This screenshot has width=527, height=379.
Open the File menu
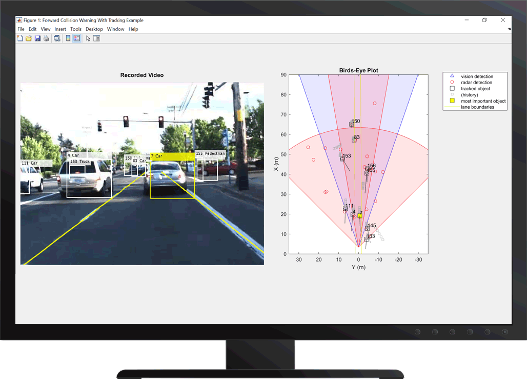tap(21, 29)
